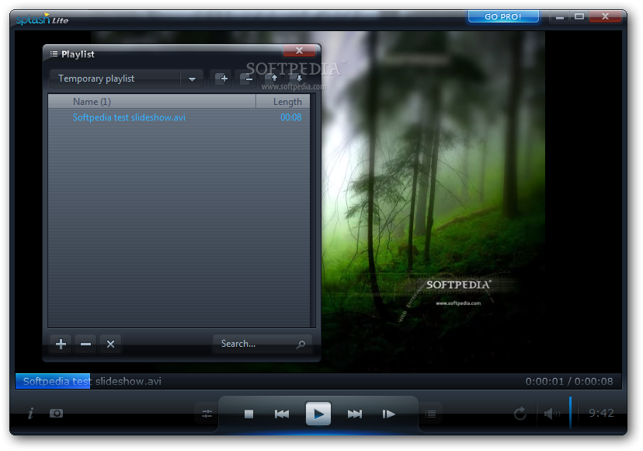Click the Playlist title list icon
Screen dimensions: 643x451
[54, 54]
